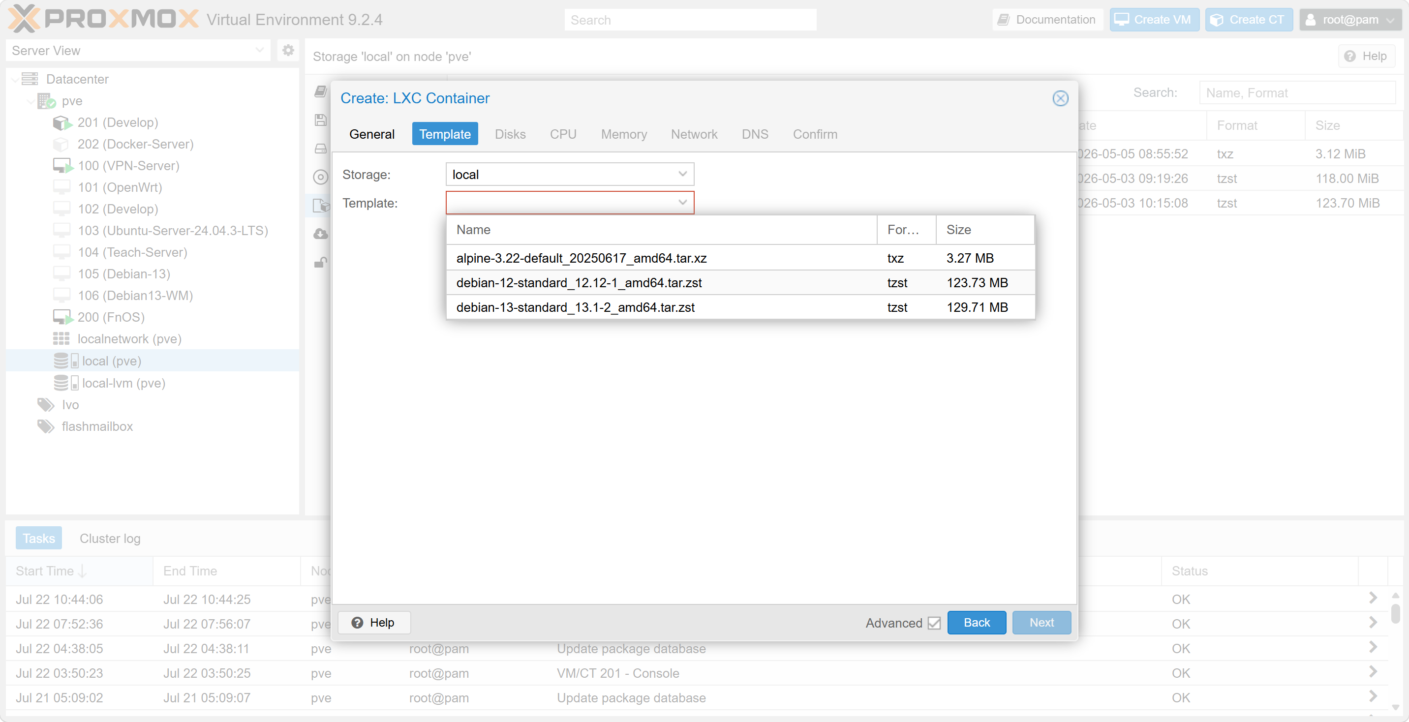Click the pve node icon
Image resolution: width=1409 pixels, height=722 pixels.
coord(47,101)
